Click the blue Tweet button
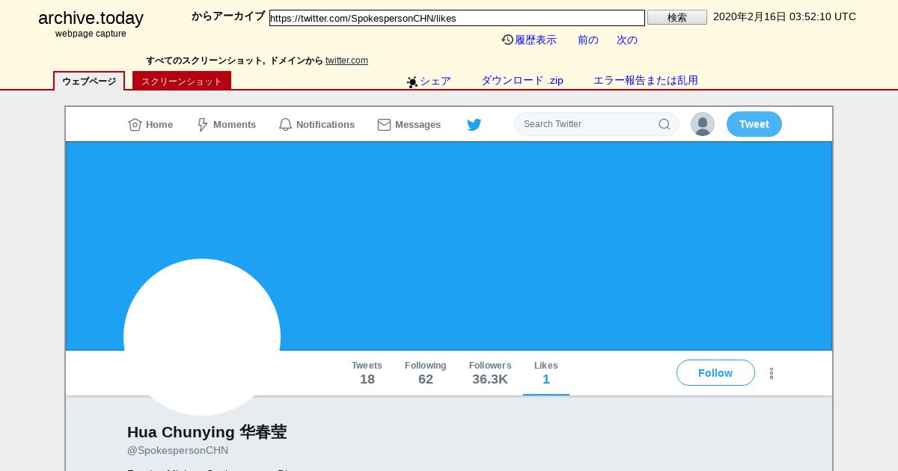This screenshot has height=471, width=898. coord(754,124)
